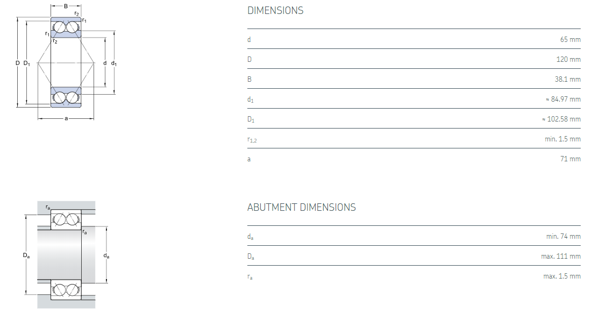Select the DIMENSIONS section heading

click(275, 11)
